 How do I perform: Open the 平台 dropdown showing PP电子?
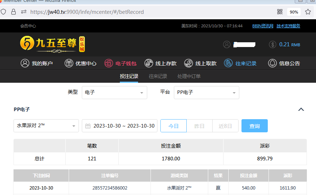[x=206, y=93]
